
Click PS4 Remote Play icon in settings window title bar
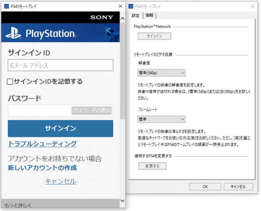click(x=131, y=6)
